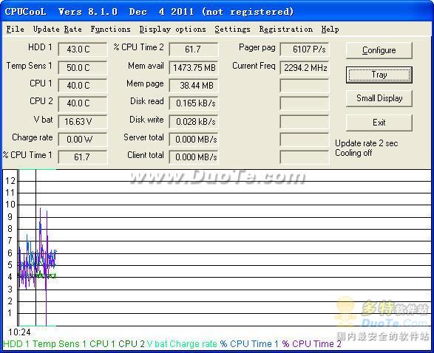Viewport: 434px width, 353px height.
Task: Click the HDD 1 label
Action: tap(40, 47)
